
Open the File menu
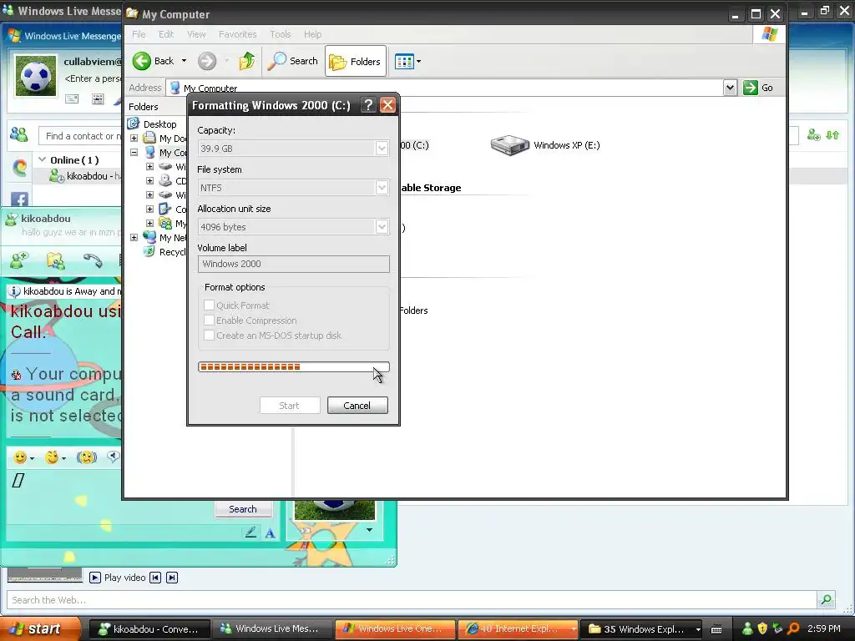pos(139,34)
